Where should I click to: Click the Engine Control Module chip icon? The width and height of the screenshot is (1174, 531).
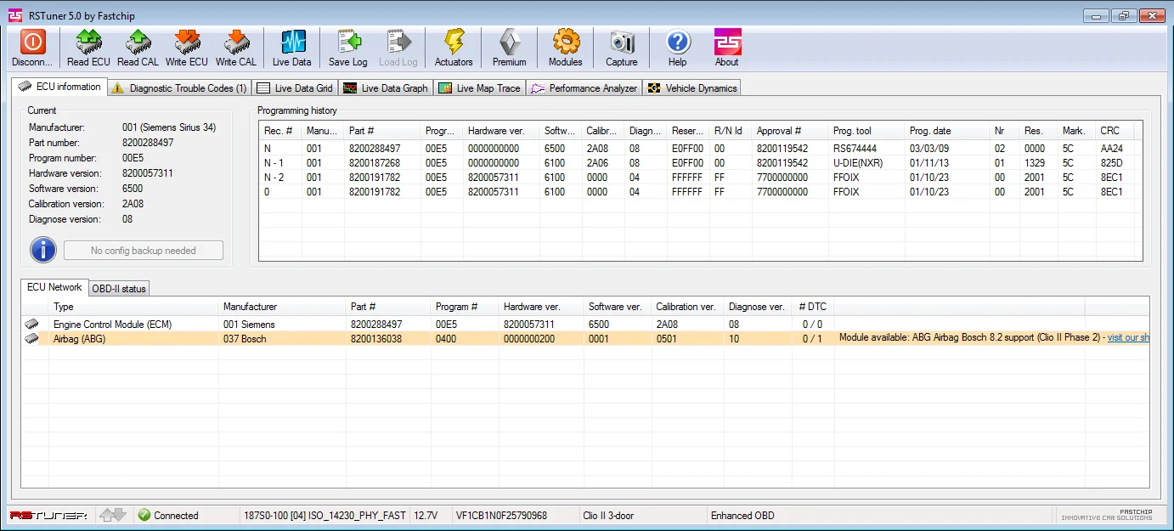(x=32, y=325)
